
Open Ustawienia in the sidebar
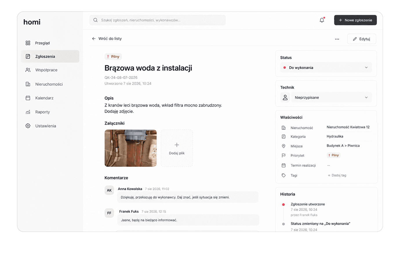coord(50,126)
